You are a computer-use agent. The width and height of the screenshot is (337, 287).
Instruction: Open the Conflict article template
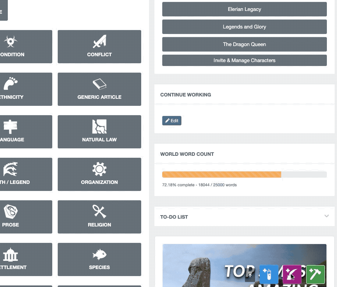(99, 47)
